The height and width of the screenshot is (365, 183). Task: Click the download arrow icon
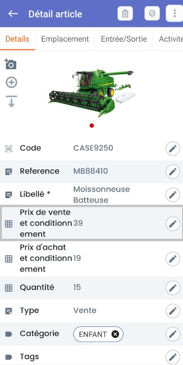tap(11, 101)
